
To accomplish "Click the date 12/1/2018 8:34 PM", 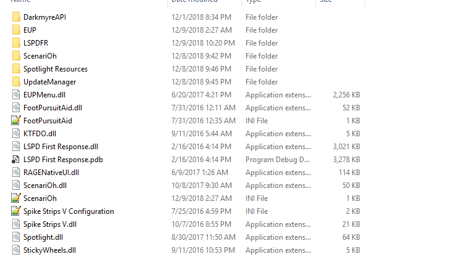I will pyautogui.click(x=202, y=17).
